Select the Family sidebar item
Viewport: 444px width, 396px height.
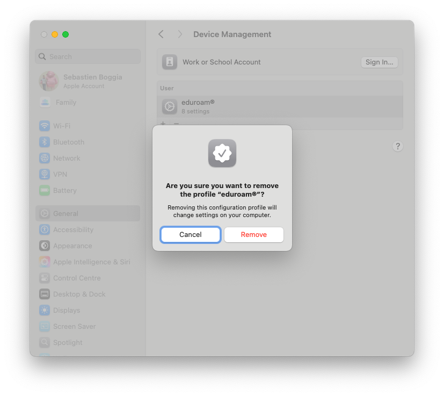coord(66,102)
